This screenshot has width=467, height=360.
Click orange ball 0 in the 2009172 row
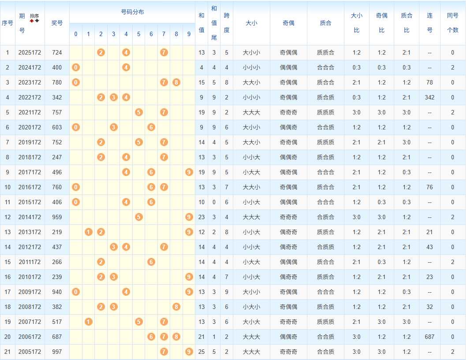coord(76,292)
